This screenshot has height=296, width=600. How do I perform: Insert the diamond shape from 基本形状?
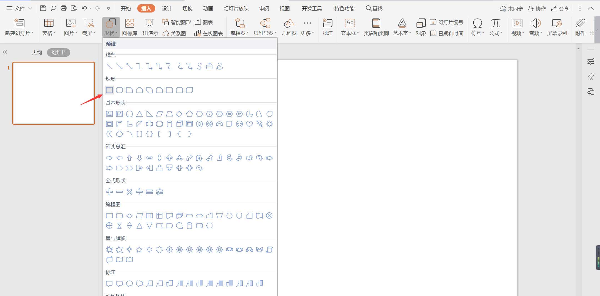179,114
